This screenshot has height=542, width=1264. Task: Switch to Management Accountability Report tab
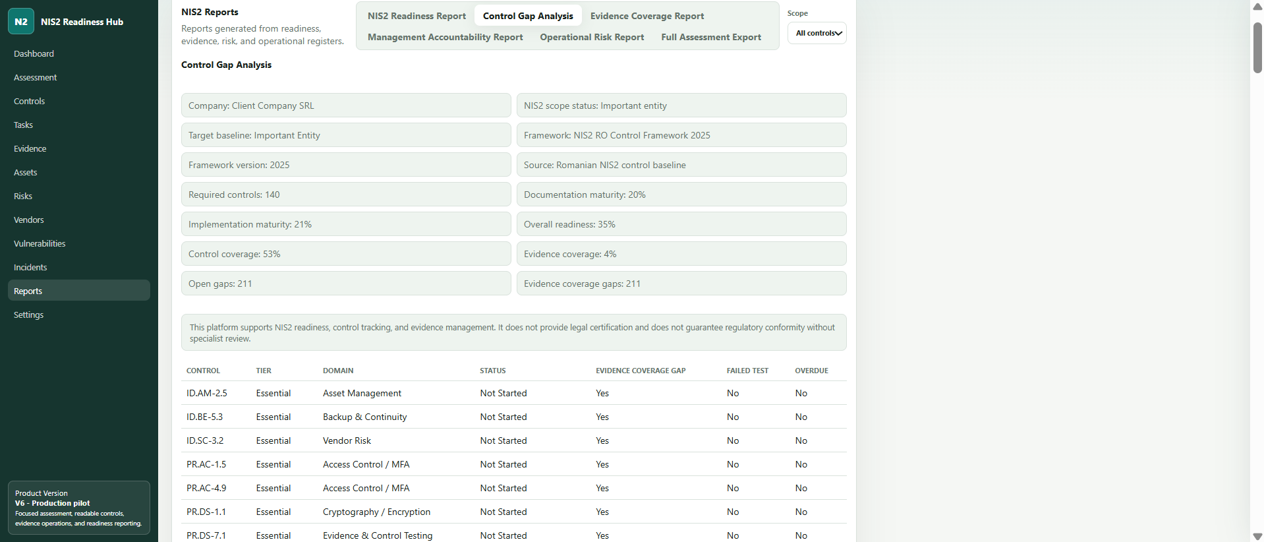[445, 37]
